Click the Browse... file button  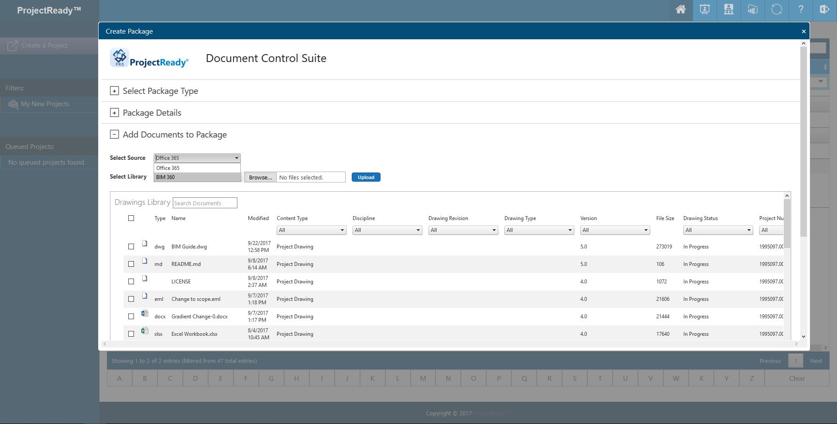[x=261, y=177]
